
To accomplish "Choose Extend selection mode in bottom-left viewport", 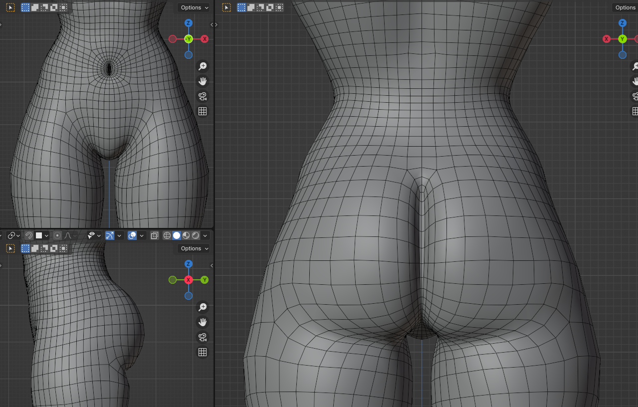I will [35, 248].
